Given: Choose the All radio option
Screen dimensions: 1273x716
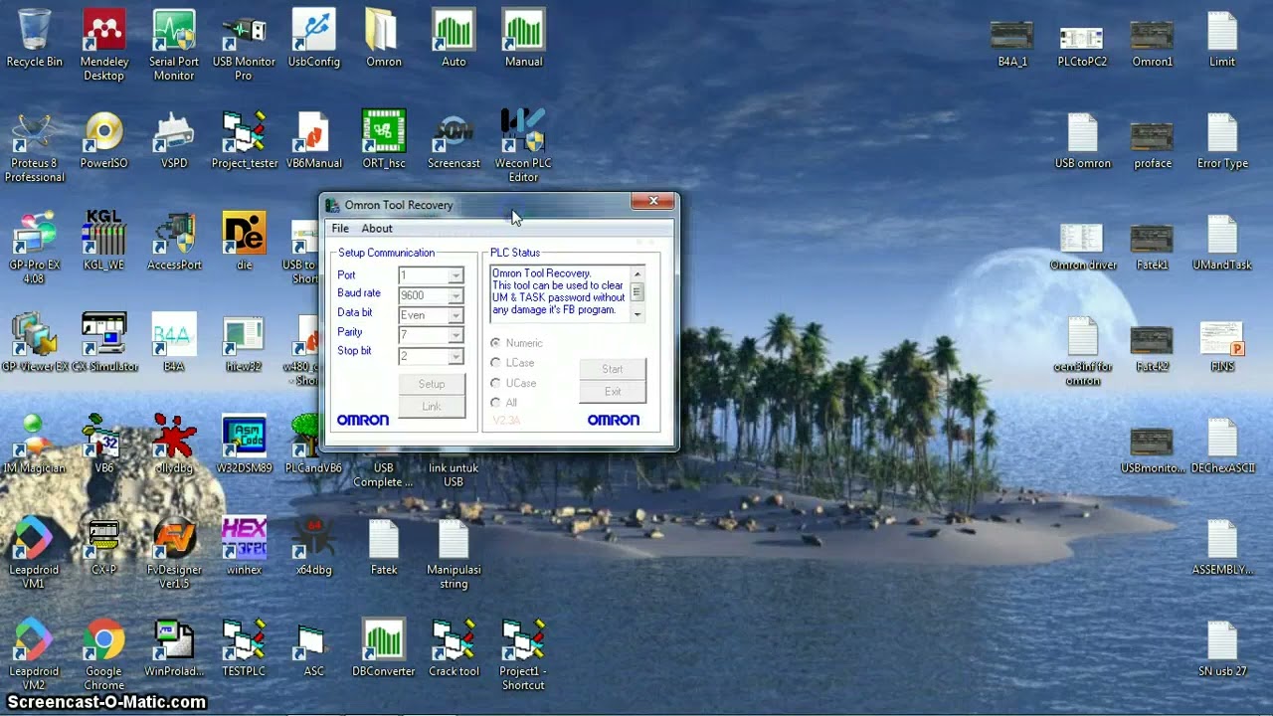Looking at the screenshot, I should 495,403.
